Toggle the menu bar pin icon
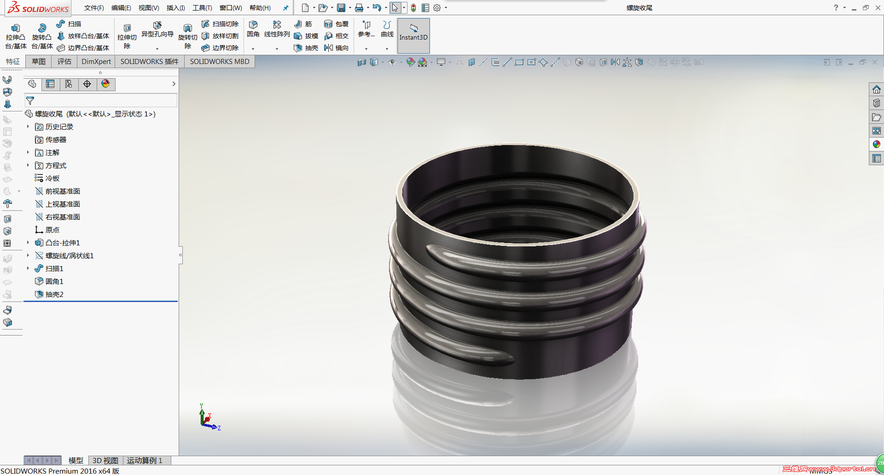This screenshot has width=884, height=475. (x=285, y=8)
